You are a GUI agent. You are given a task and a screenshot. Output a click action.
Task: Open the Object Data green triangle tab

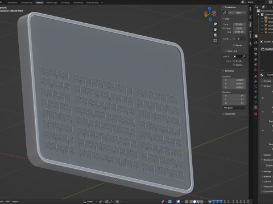click(256, 102)
